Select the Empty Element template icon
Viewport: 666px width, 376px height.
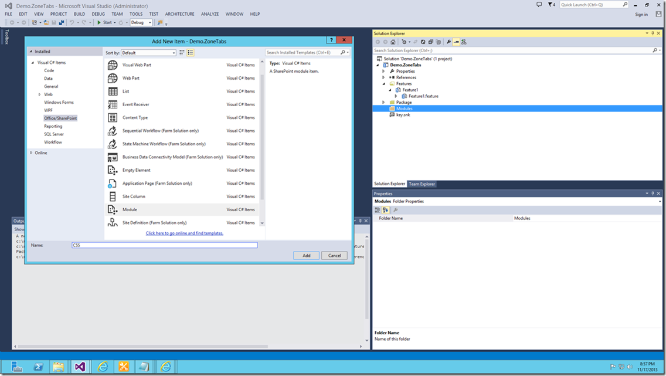[x=113, y=170]
